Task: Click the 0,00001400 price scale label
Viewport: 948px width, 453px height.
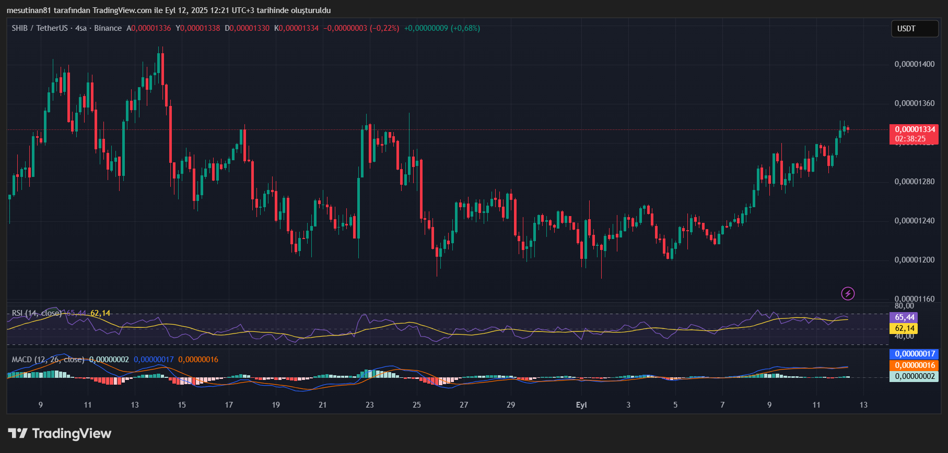Action: [x=914, y=64]
